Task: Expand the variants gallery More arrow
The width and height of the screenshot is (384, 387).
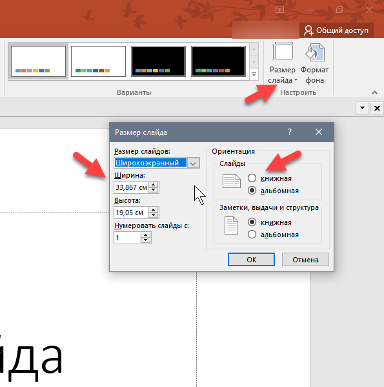Action: point(254,74)
